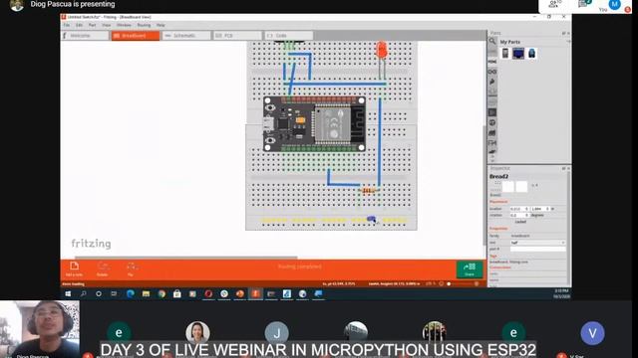Select the ESP32 board on the breadboard
Image resolution: width=638 pixels, height=358 pixels.
(x=314, y=123)
